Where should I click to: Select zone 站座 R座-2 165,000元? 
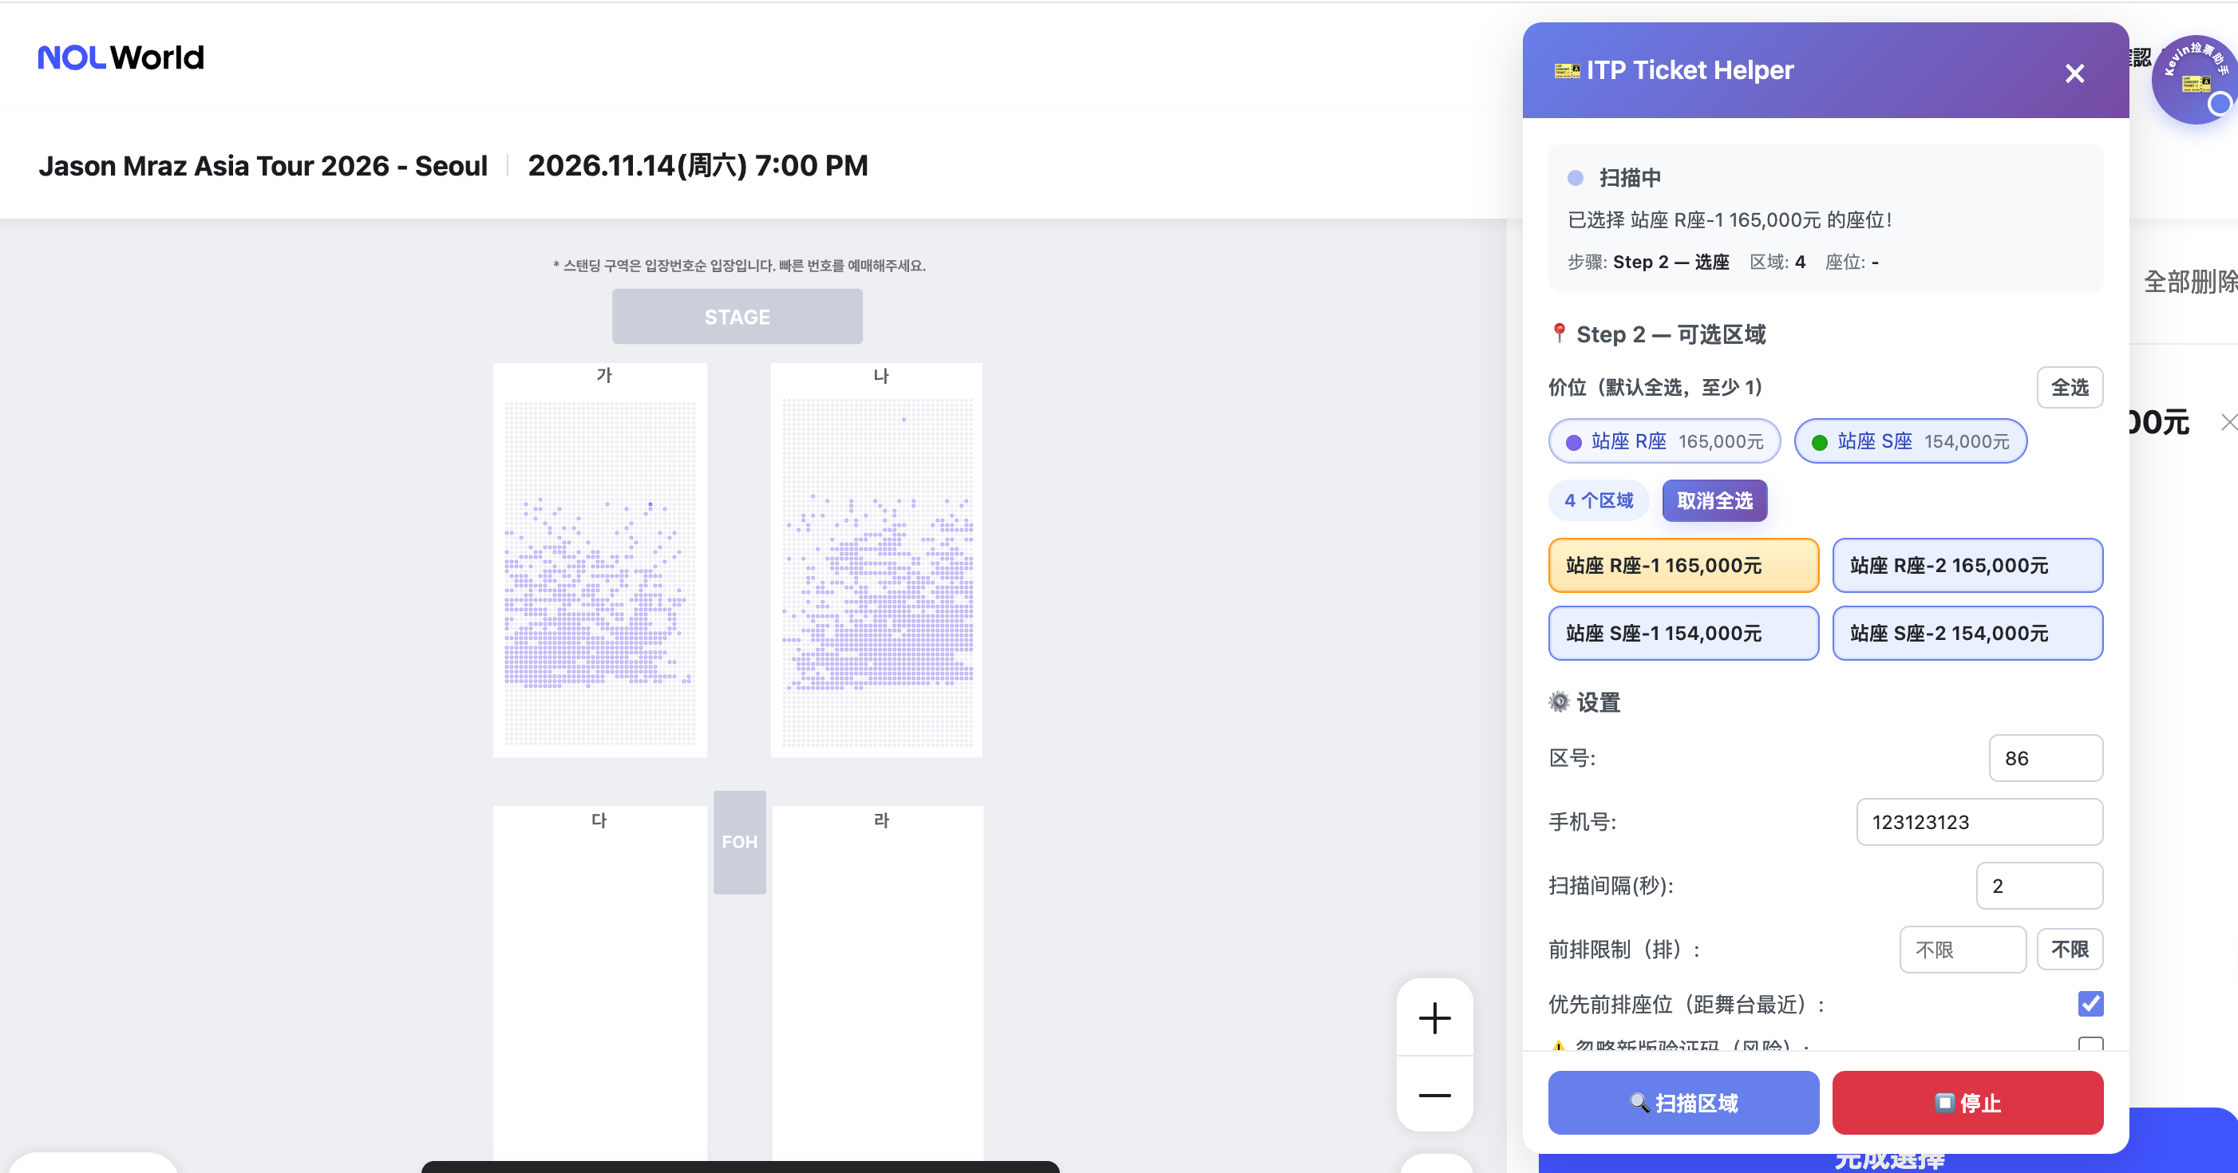coord(1967,566)
